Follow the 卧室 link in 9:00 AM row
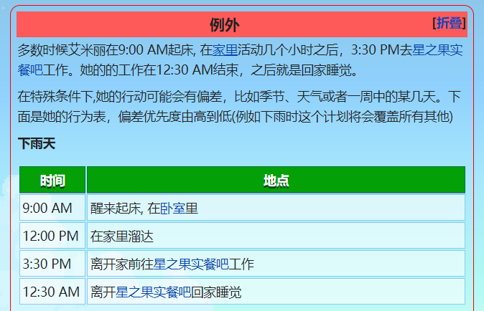Viewport: 484px width, 311px height. (173, 209)
